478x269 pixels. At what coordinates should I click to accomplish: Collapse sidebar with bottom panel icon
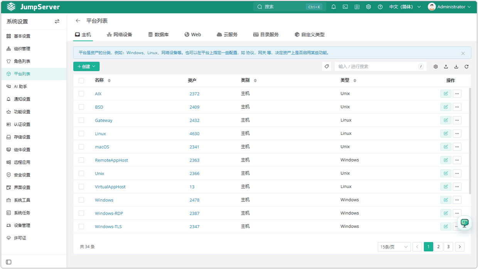pyautogui.click(x=9, y=262)
